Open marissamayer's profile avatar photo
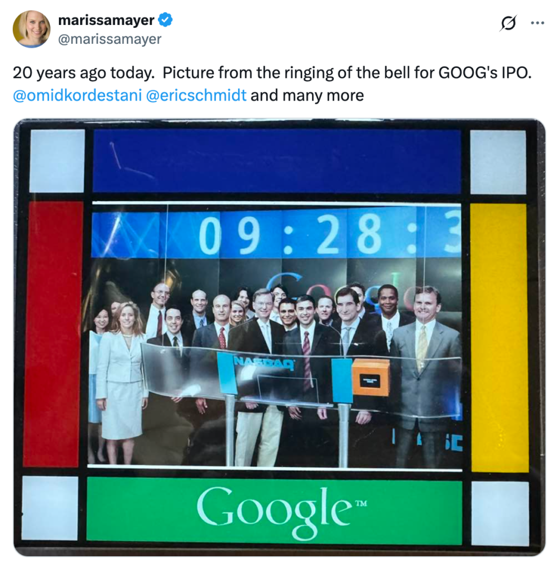The width and height of the screenshot is (560, 569). [x=32, y=29]
